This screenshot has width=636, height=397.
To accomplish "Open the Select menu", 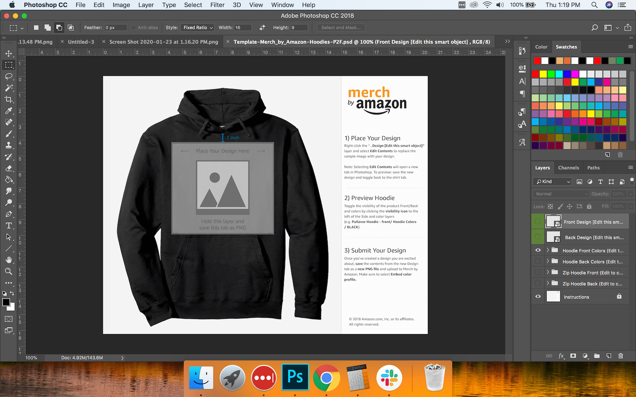I will coord(193,5).
